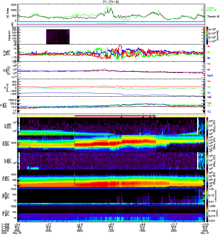Click the AE Index axis label

8,13
